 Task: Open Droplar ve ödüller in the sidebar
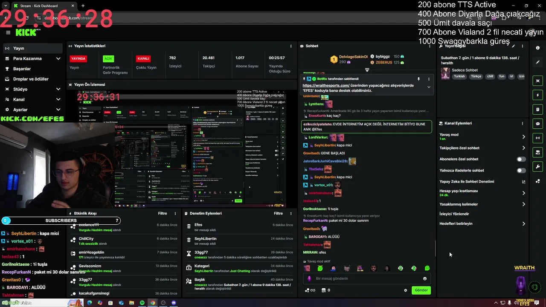33,79
